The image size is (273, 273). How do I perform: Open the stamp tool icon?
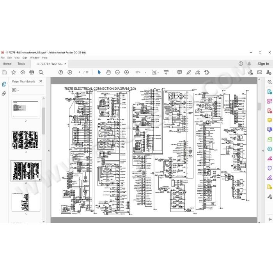pyautogui.click(x=207, y=72)
